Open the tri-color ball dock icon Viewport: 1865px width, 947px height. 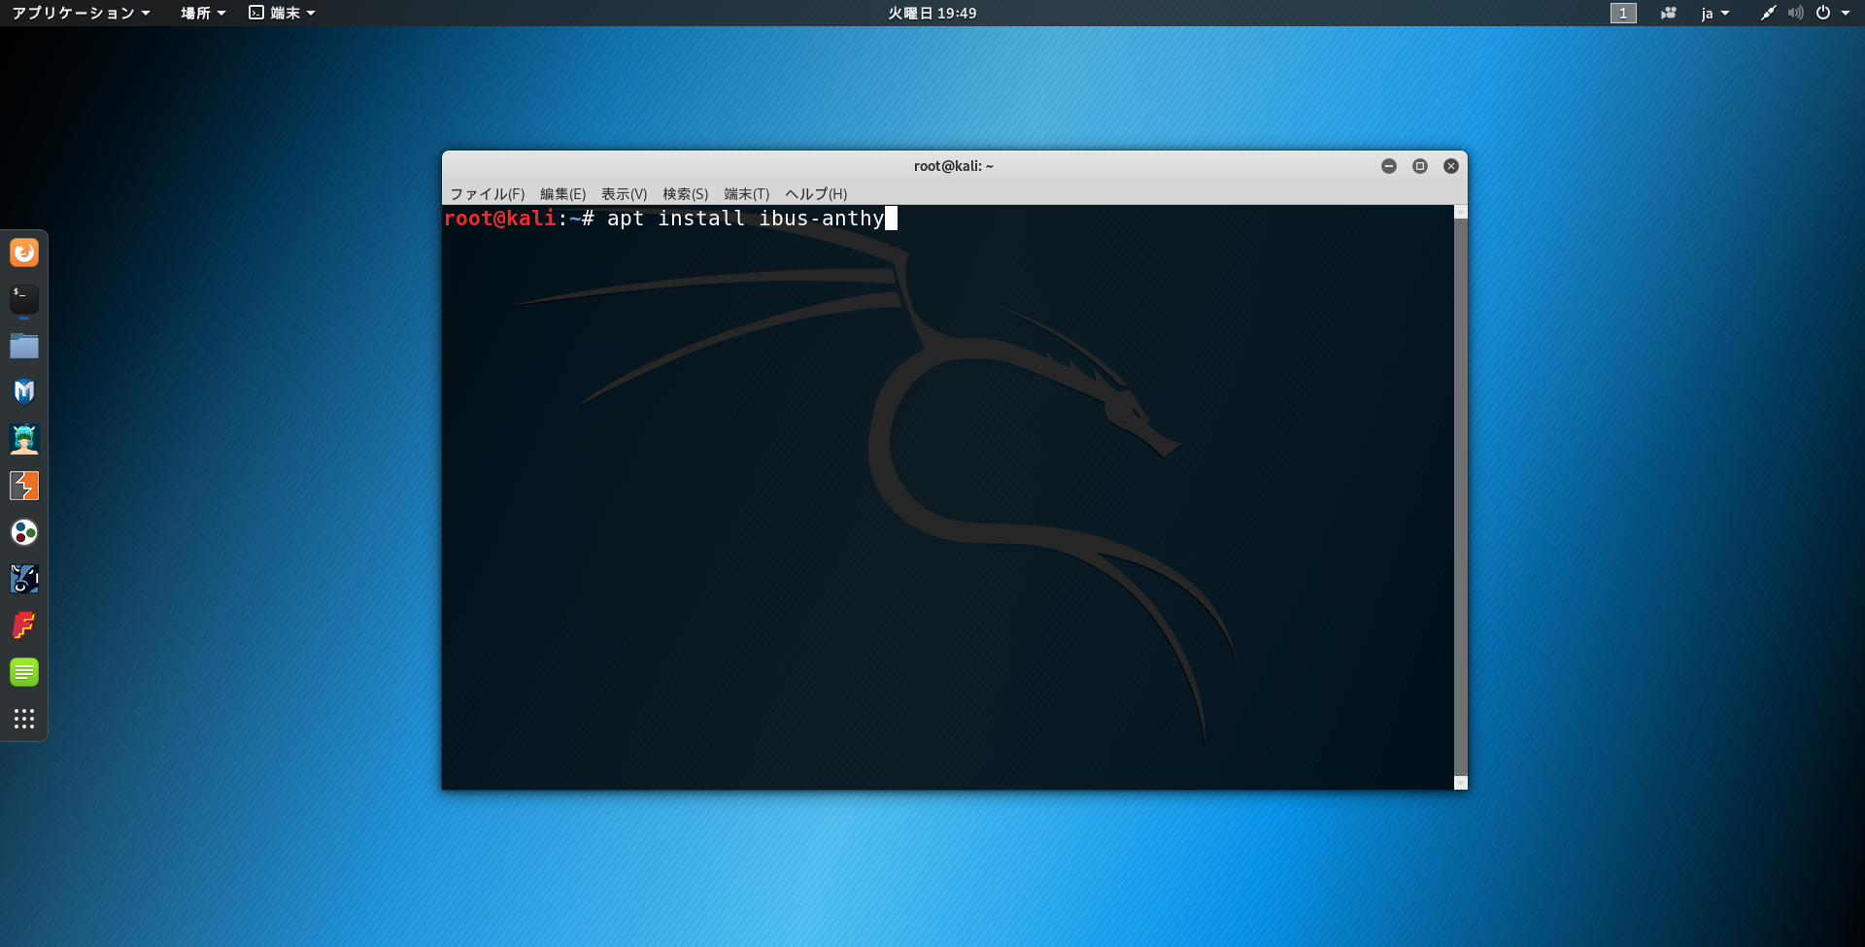[x=24, y=532]
